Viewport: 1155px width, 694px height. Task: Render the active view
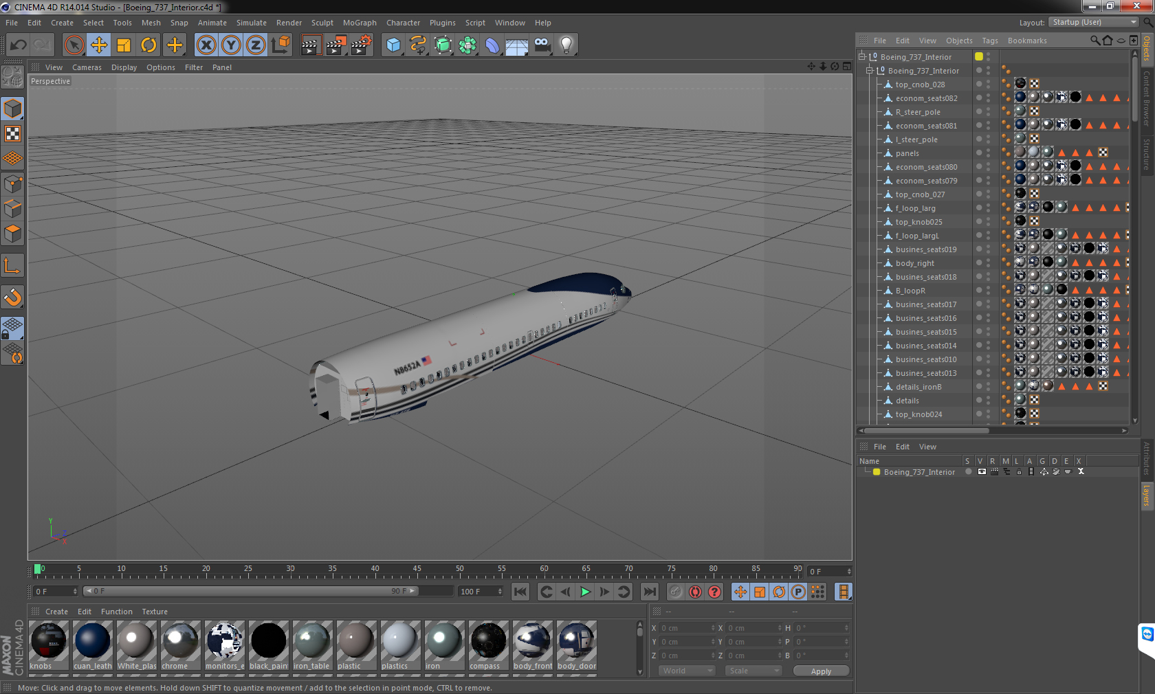pos(311,45)
